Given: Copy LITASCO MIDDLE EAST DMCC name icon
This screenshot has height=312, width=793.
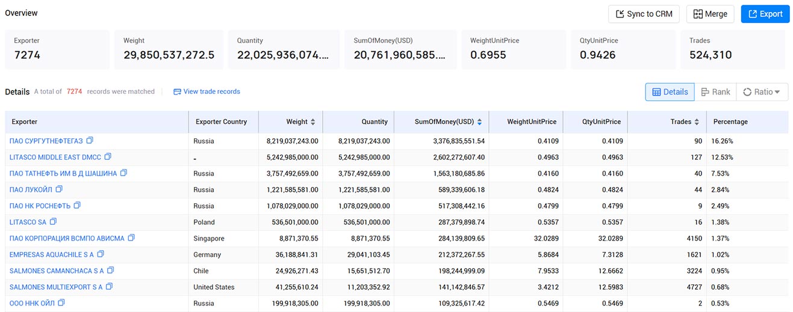Looking at the screenshot, I should pyautogui.click(x=108, y=157).
